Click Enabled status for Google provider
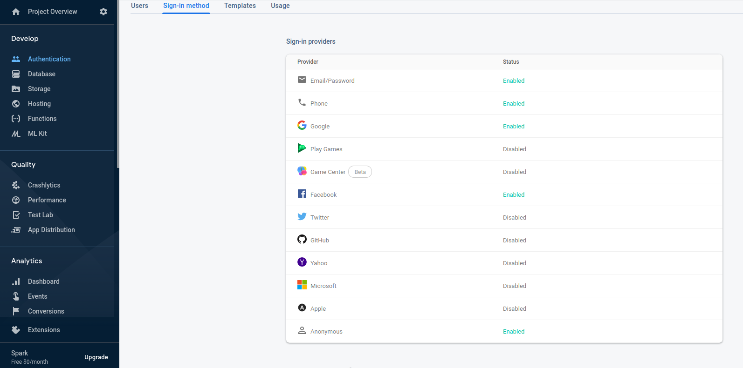The height and width of the screenshot is (368, 743). coord(514,127)
